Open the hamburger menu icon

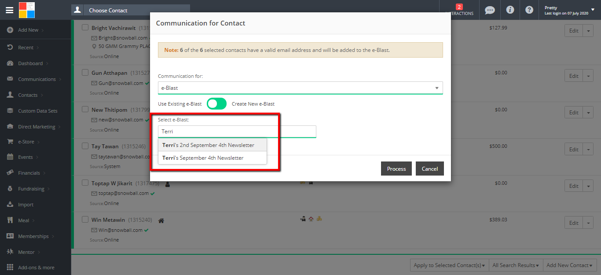click(9, 10)
